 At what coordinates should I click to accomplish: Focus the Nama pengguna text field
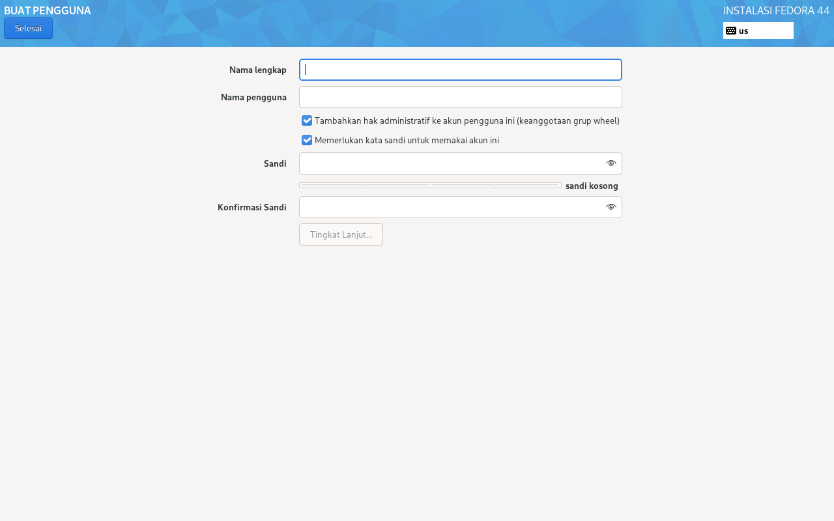[461, 97]
